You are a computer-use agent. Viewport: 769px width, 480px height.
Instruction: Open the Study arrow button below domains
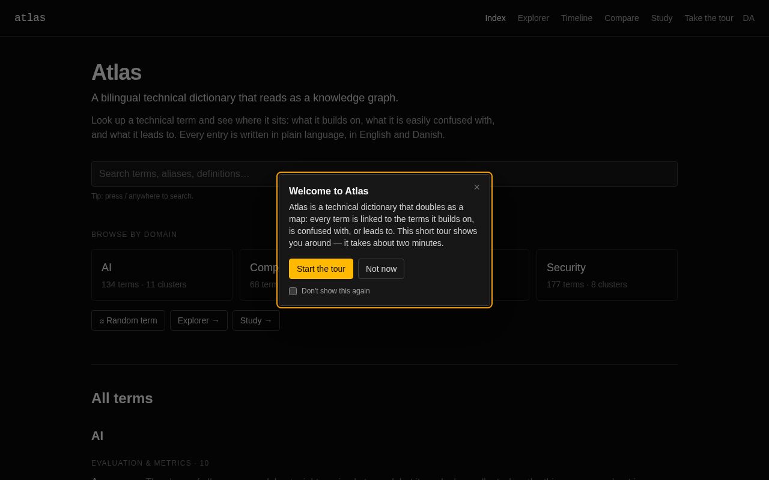coord(256,320)
